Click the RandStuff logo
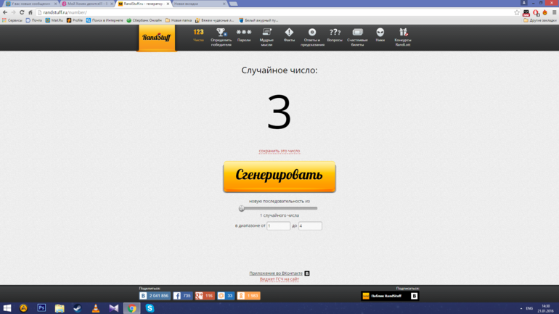This screenshot has height=314, width=559. [157, 38]
